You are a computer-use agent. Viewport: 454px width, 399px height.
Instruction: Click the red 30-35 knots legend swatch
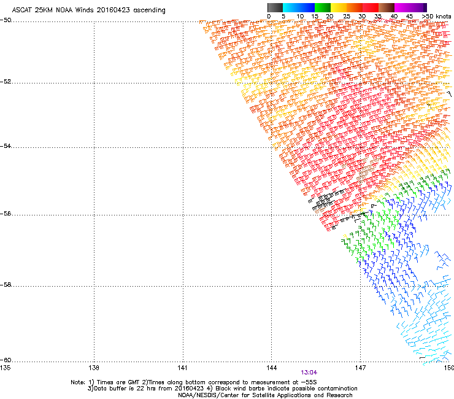coord(371,7)
